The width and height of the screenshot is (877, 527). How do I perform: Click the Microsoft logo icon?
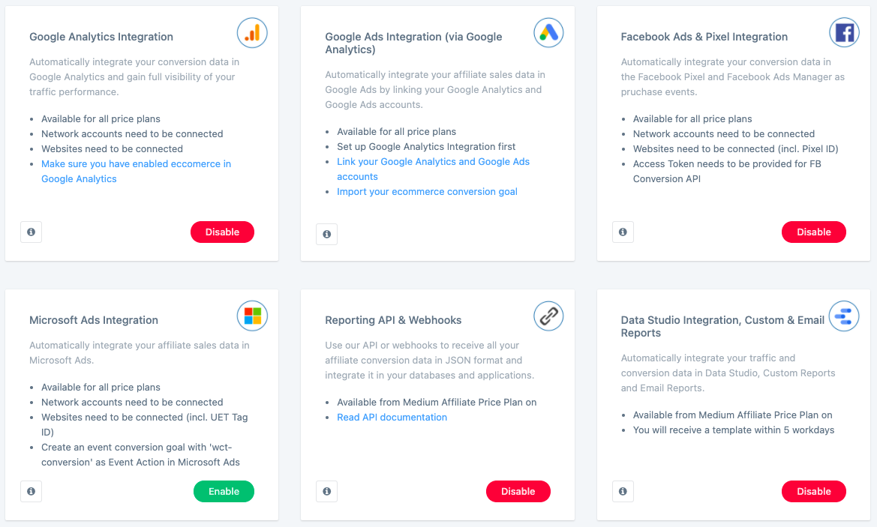[252, 316]
